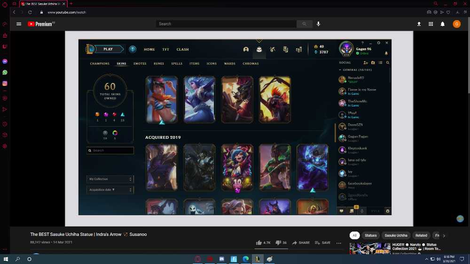470x264 pixels.
Task: Select the All filter chip
Action: click(x=354, y=235)
